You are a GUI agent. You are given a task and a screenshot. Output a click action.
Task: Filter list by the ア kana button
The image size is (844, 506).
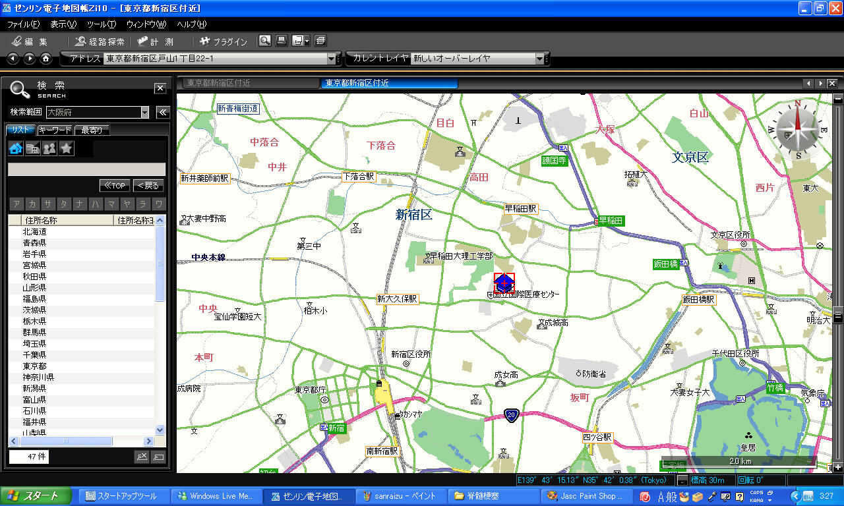[x=16, y=204]
